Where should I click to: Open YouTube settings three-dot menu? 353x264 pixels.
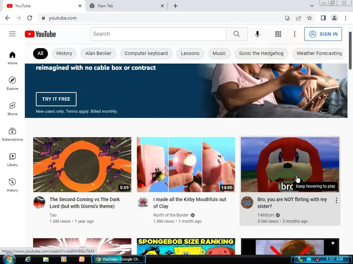[294, 34]
